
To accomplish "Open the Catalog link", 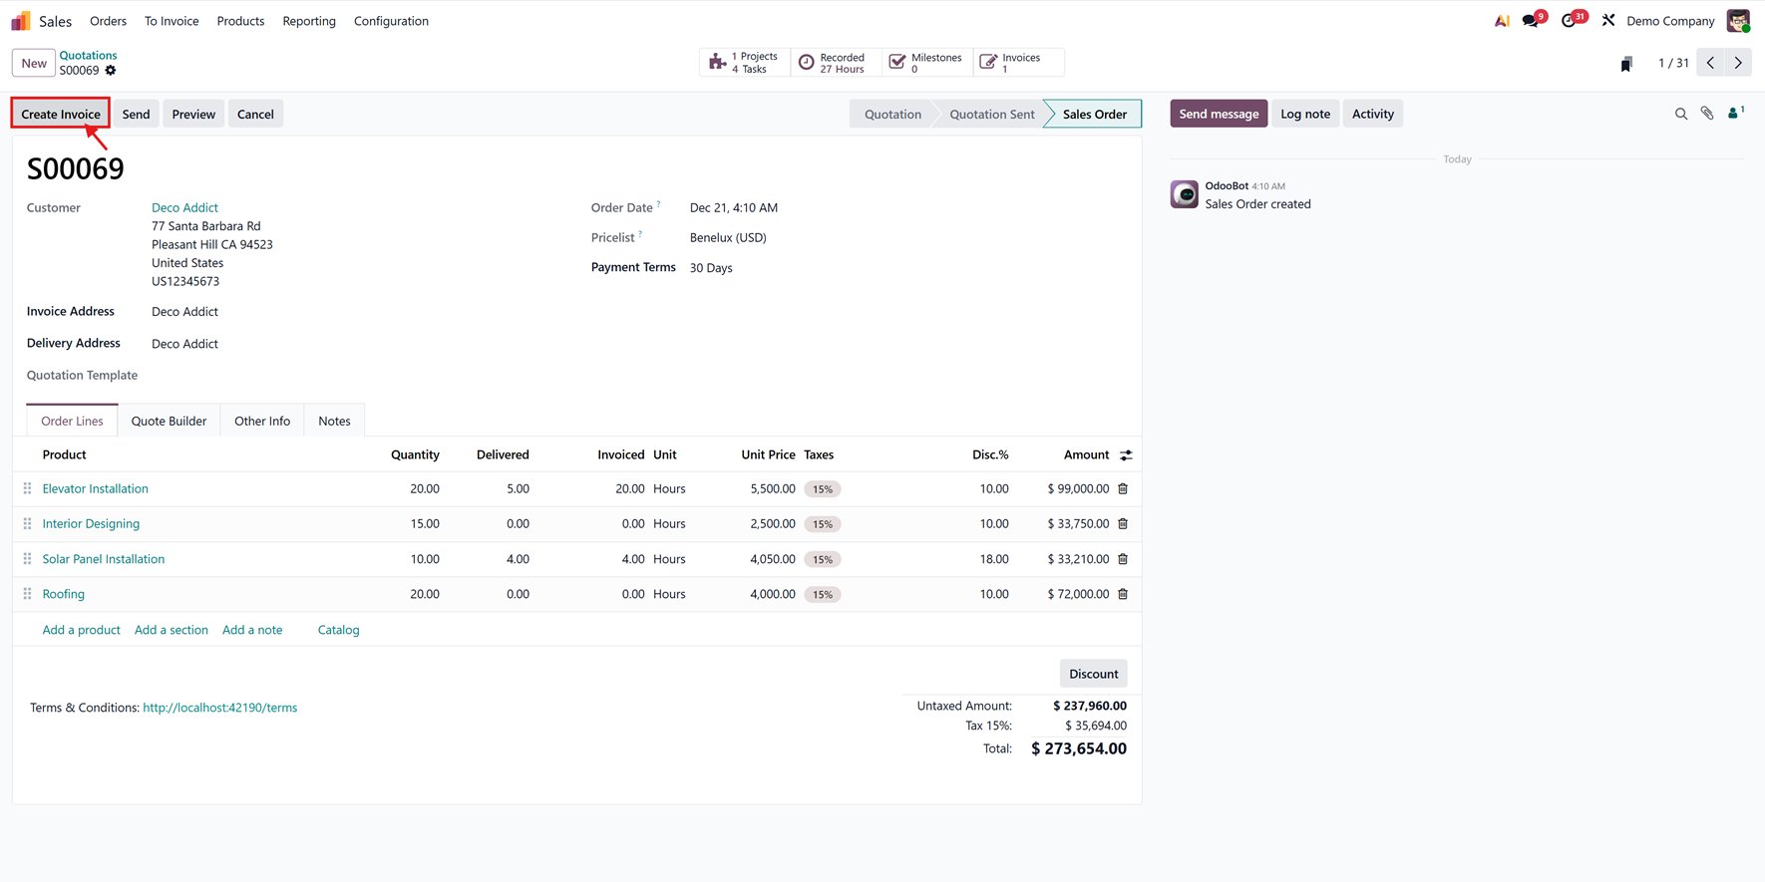I will (x=338, y=630).
